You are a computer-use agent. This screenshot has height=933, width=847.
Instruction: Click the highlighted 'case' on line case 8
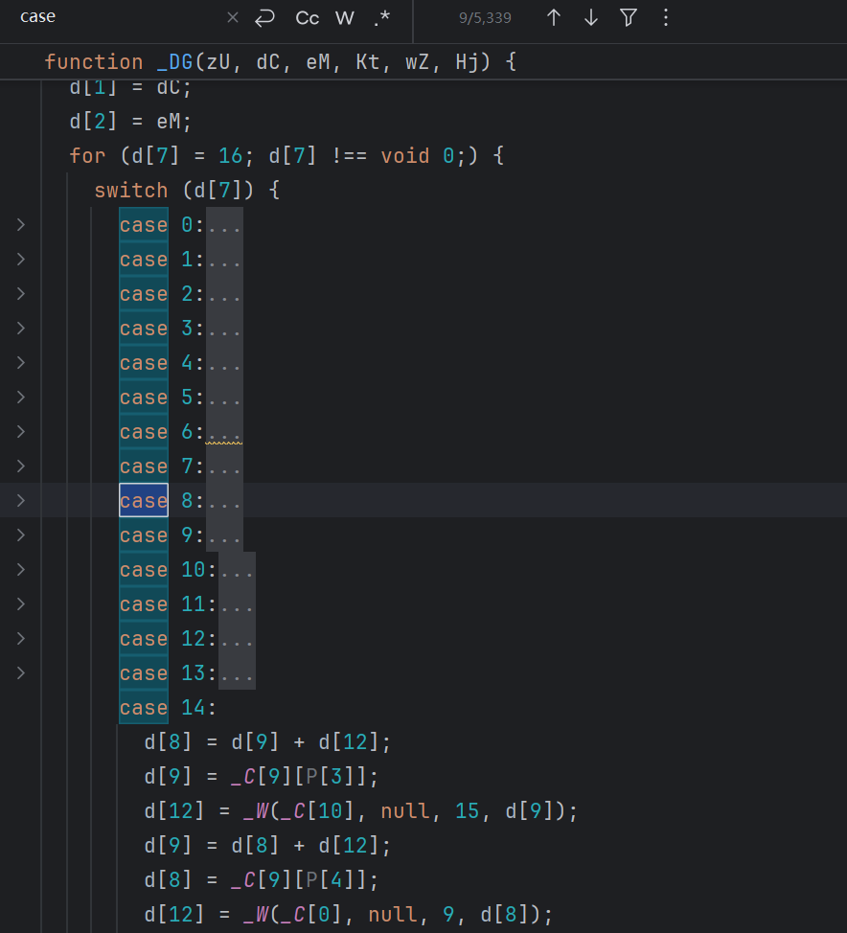[144, 501]
